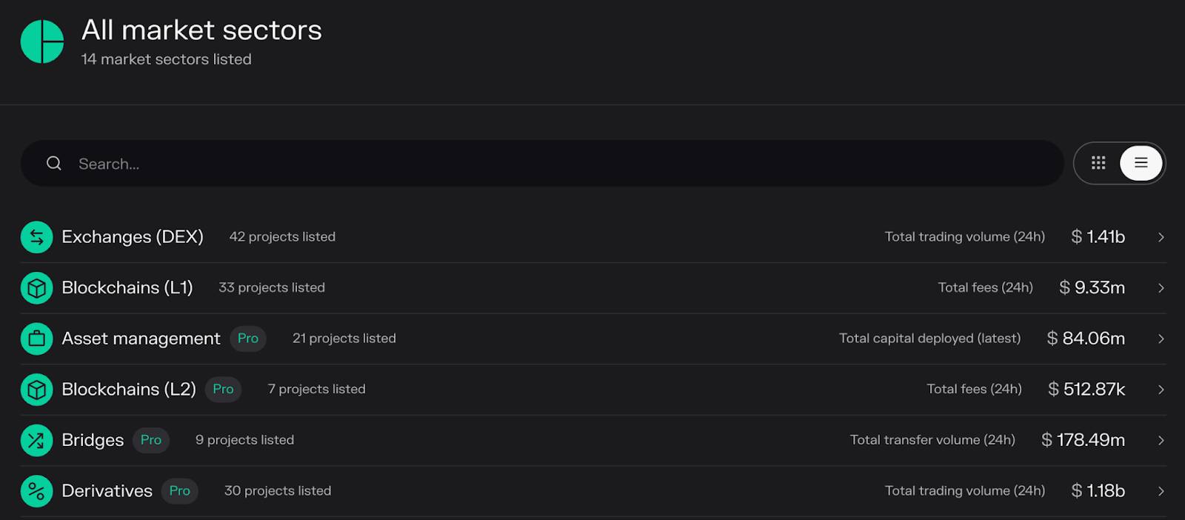Expand the Bridges row chevron
Screen dimensions: 1185x520
click(1161, 440)
